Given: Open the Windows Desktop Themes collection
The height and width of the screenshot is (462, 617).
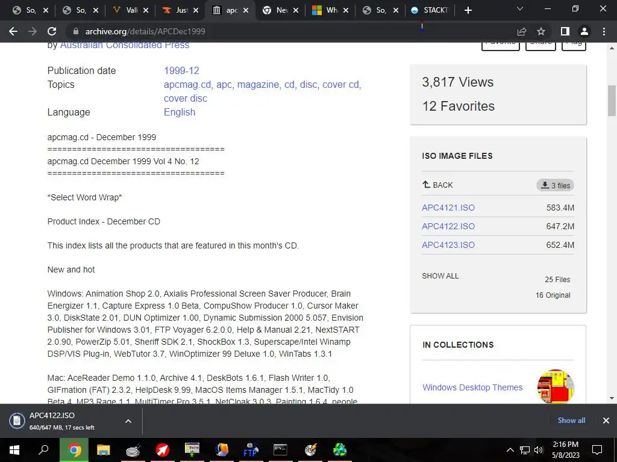Looking at the screenshot, I should pyautogui.click(x=472, y=387).
